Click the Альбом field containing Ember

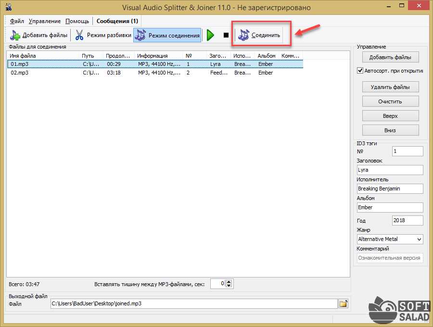pyautogui.click(x=390, y=207)
